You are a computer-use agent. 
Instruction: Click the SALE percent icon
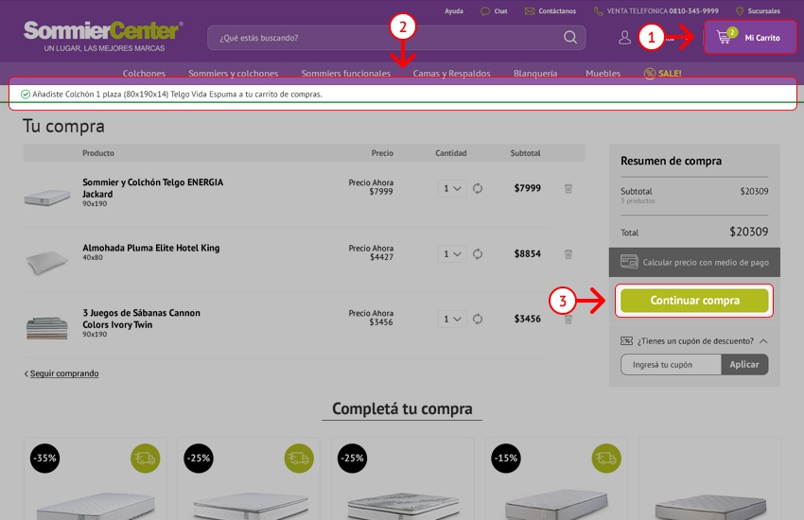650,73
